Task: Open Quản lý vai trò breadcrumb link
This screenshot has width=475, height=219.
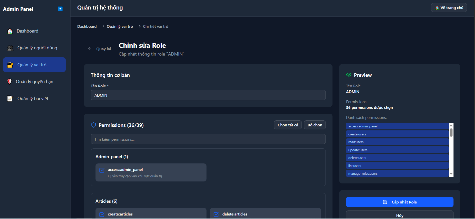Action: click(x=120, y=27)
